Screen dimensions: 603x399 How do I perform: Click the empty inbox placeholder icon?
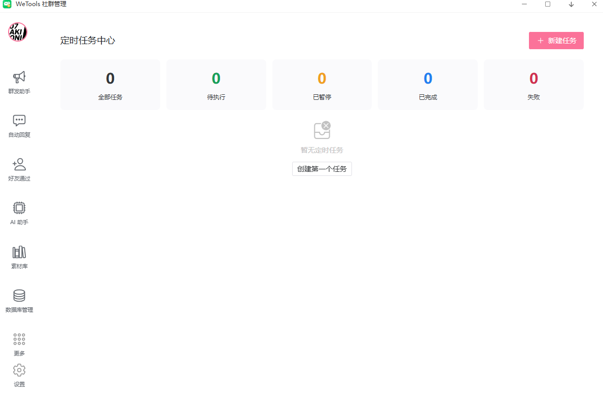click(322, 131)
